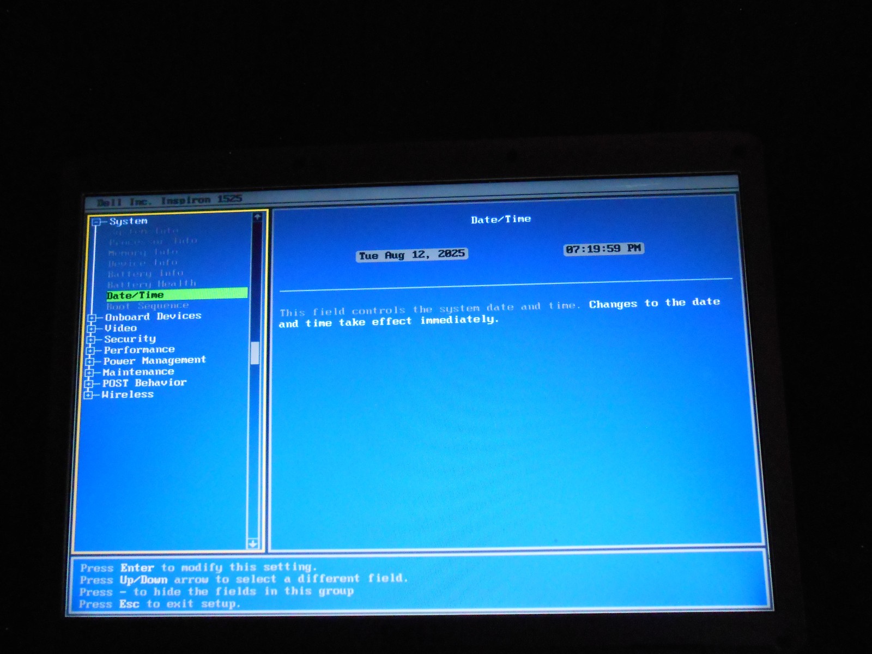Select the Video category label

(x=120, y=328)
